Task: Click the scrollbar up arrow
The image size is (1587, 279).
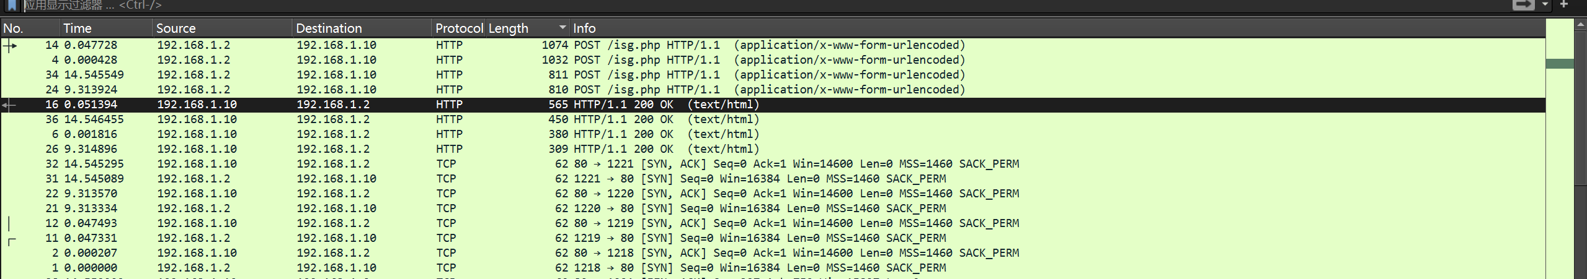Action: click(x=1581, y=25)
